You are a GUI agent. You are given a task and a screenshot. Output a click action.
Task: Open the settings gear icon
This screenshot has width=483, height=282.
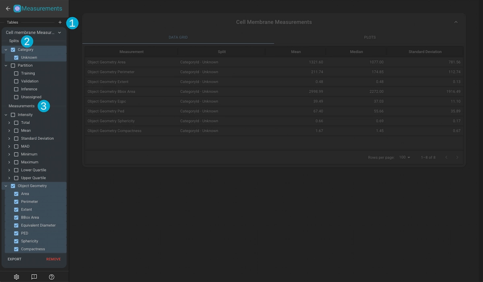point(17,277)
